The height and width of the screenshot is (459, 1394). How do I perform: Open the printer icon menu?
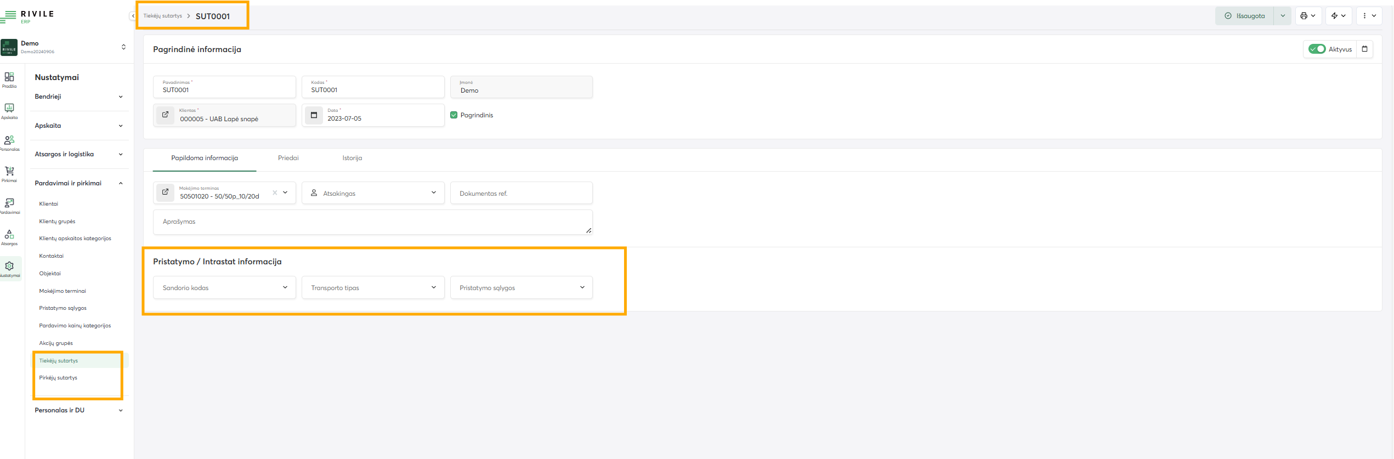point(1307,16)
